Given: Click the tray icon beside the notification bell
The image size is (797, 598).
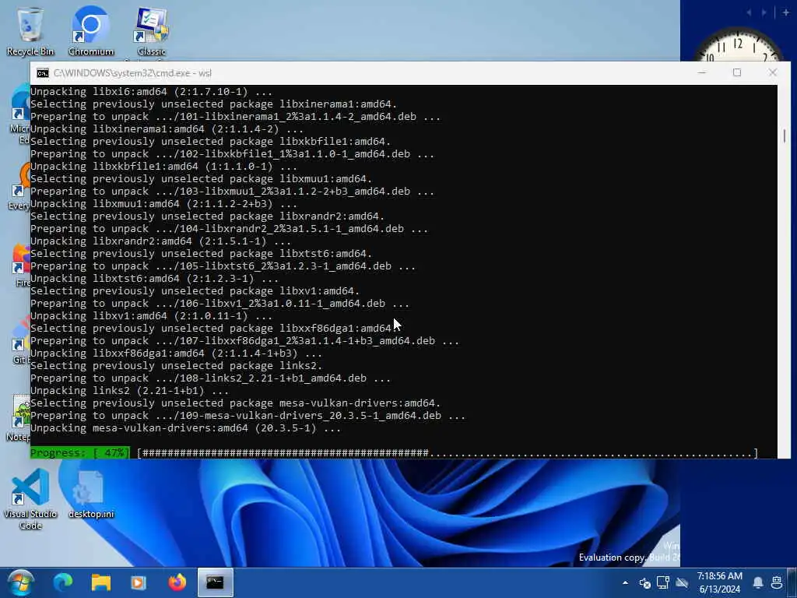Looking at the screenshot, I should 777,582.
